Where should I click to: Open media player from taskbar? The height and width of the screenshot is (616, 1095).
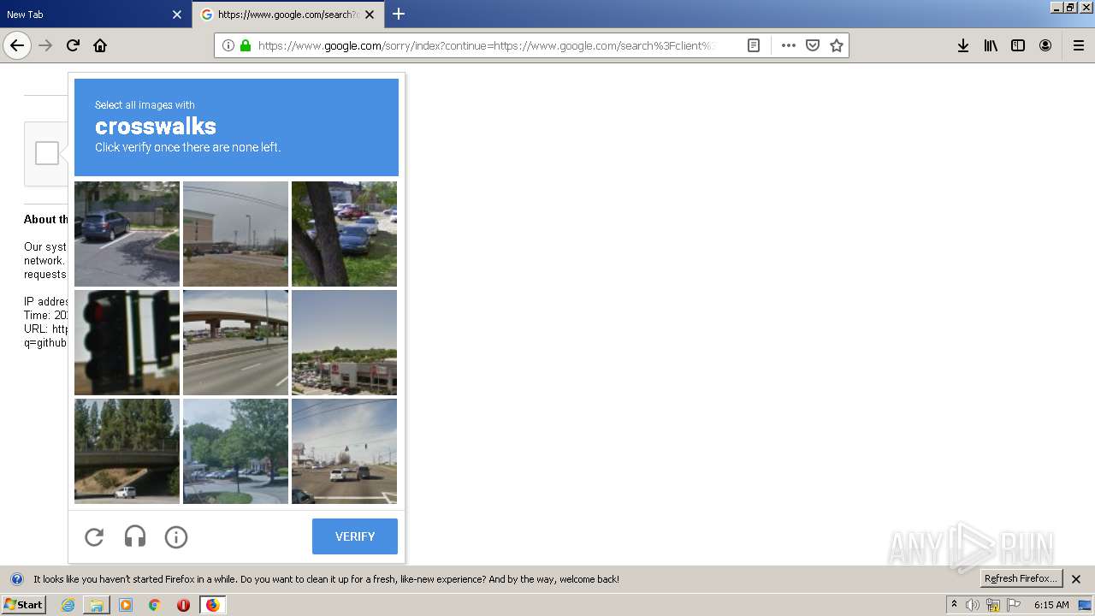pos(126,605)
